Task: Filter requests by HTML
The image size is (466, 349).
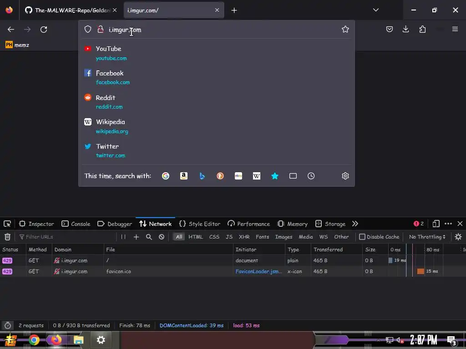Action: click(x=196, y=237)
